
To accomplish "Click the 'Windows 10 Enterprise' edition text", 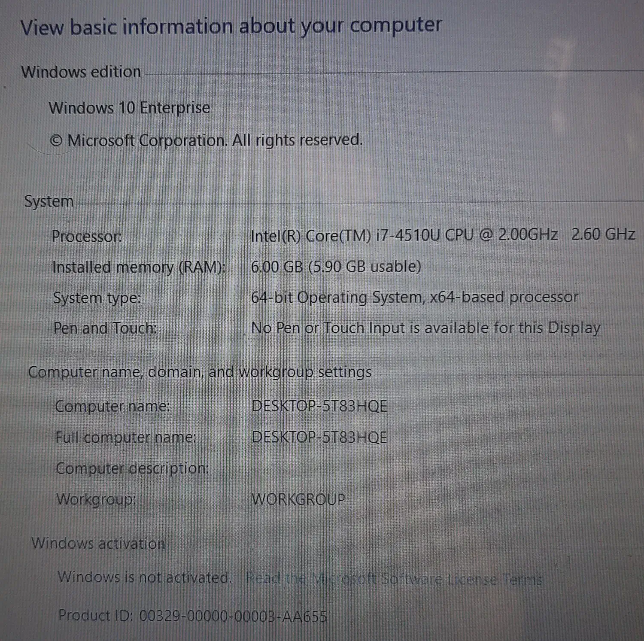I will [x=129, y=107].
